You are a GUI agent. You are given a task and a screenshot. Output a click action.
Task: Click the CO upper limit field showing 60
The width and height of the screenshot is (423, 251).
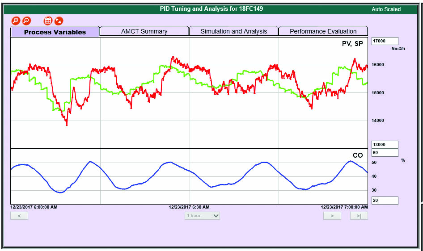(385, 153)
